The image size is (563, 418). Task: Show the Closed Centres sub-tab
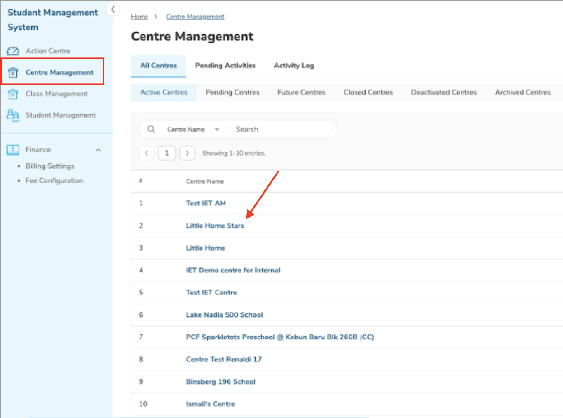[x=368, y=92]
